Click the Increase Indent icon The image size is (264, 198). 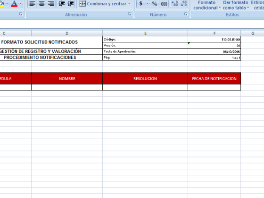tap(71, 4)
